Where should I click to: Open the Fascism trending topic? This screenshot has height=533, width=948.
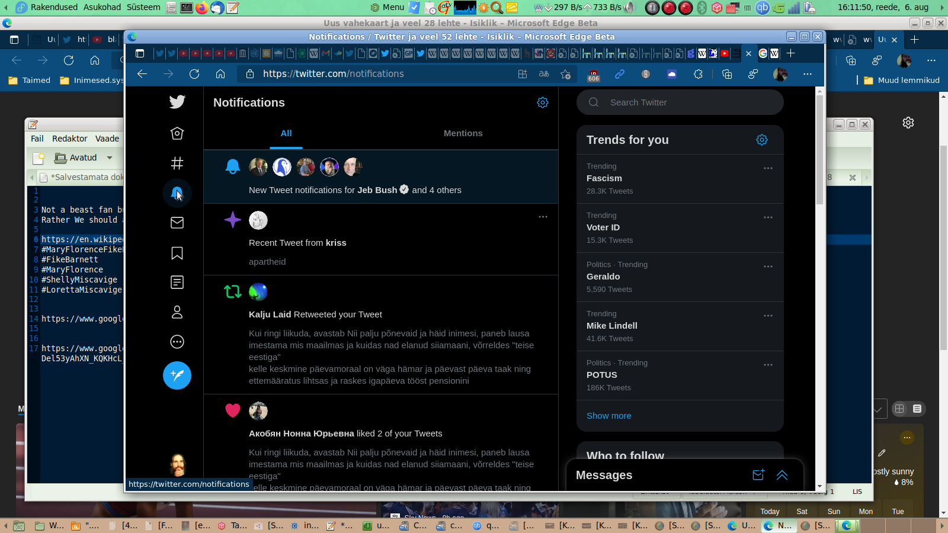[680, 179]
